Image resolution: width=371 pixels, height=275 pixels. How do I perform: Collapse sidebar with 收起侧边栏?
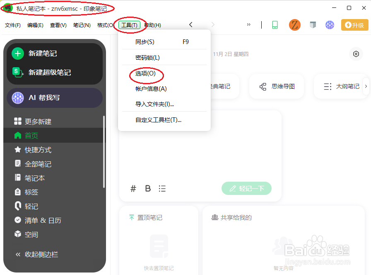click(x=37, y=254)
